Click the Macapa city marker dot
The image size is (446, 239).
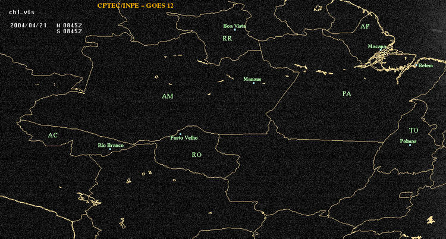click(x=381, y=50)
